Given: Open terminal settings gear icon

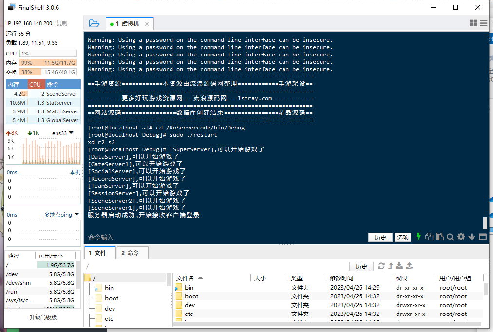Looking at the screenshot, I should (461, 237).
